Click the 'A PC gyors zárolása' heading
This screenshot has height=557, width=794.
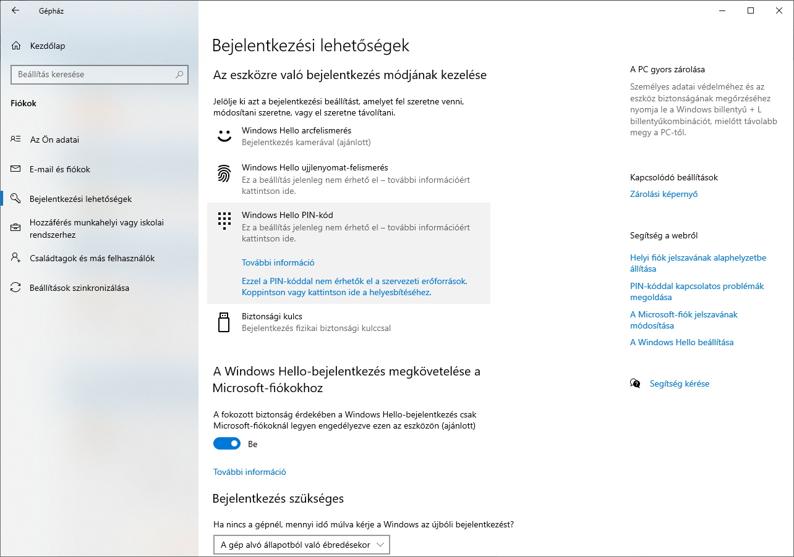click(x=667, y=70)
